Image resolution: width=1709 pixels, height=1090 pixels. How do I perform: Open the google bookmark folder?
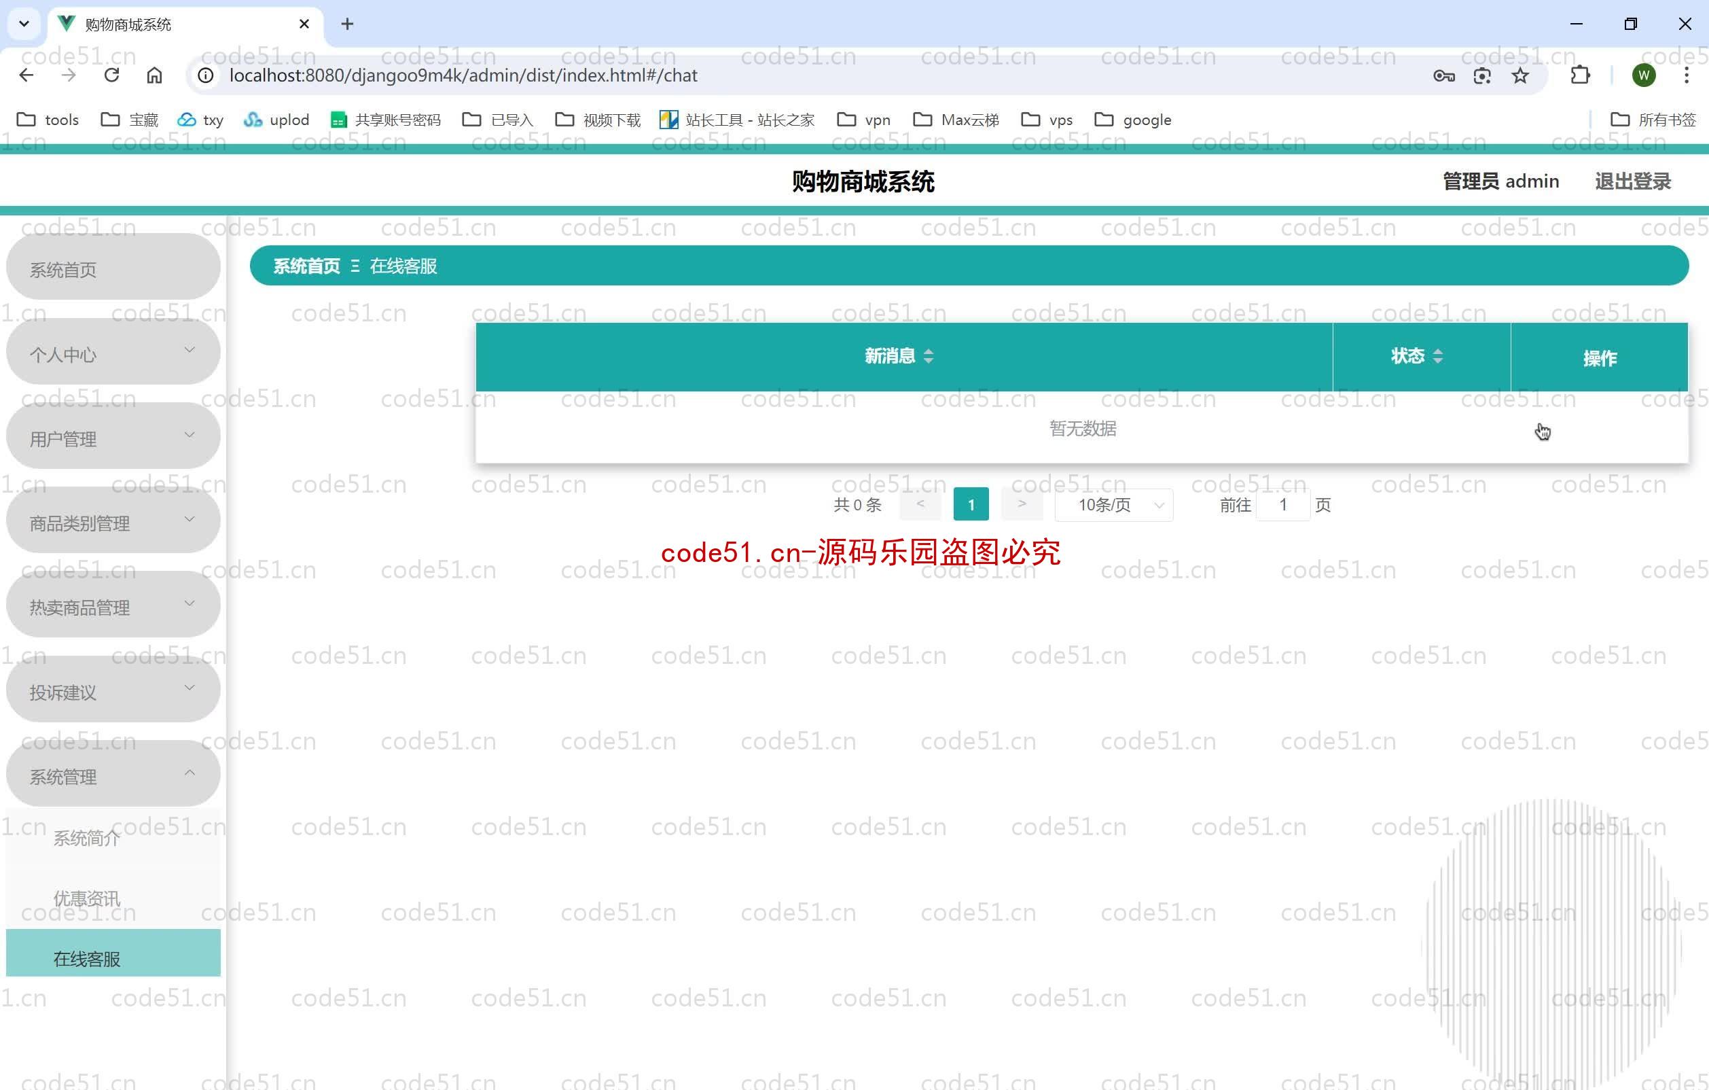click(x=1134, y=120)
